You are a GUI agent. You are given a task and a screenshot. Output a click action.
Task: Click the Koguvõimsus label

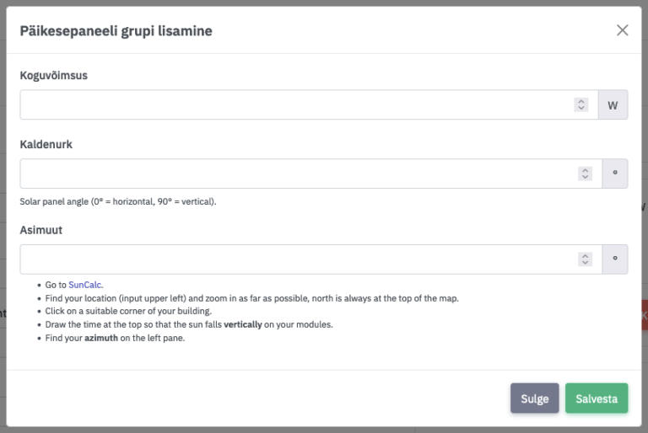tap(54, 75)
